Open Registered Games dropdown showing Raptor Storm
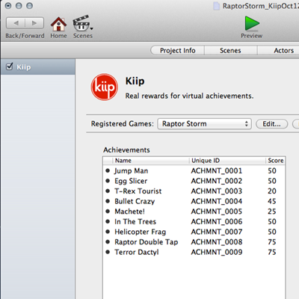 click(204, 124)
